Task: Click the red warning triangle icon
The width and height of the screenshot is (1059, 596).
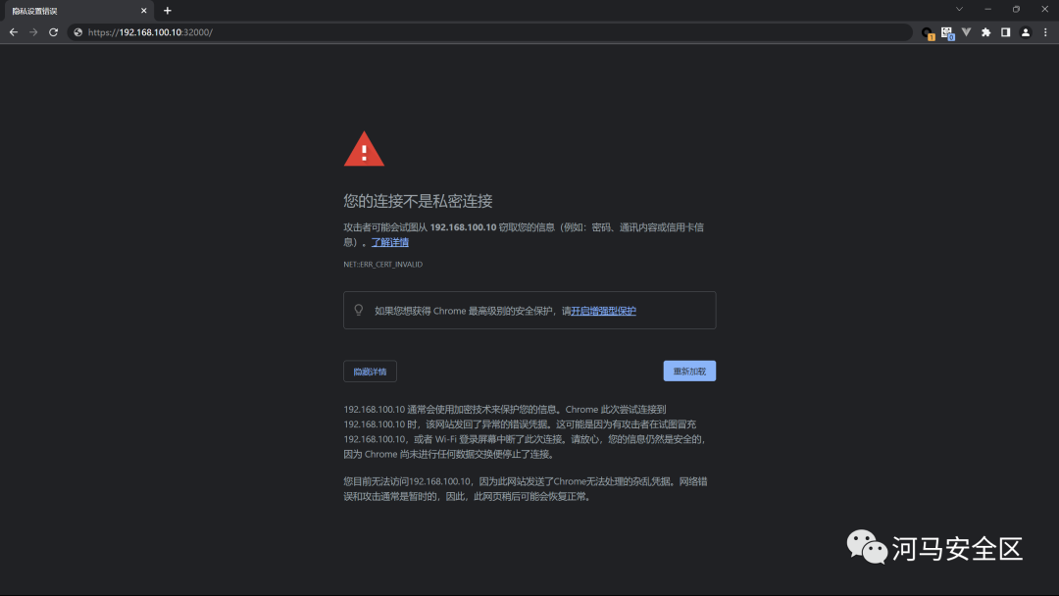Action: pyautogui.click(x=364, y=148)
